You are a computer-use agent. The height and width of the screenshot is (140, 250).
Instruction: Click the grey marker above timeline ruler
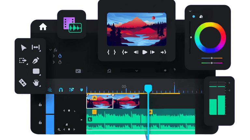point(174,83)
